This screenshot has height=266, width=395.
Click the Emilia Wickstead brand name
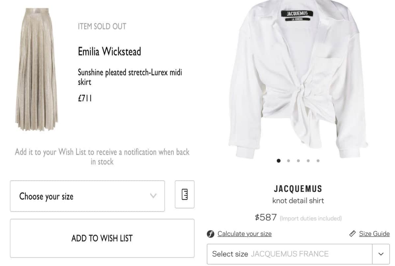[109, 52]
